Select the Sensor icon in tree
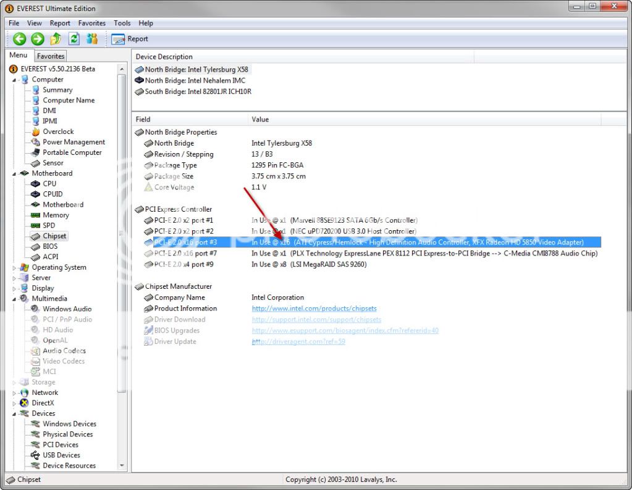 [36, 163]
